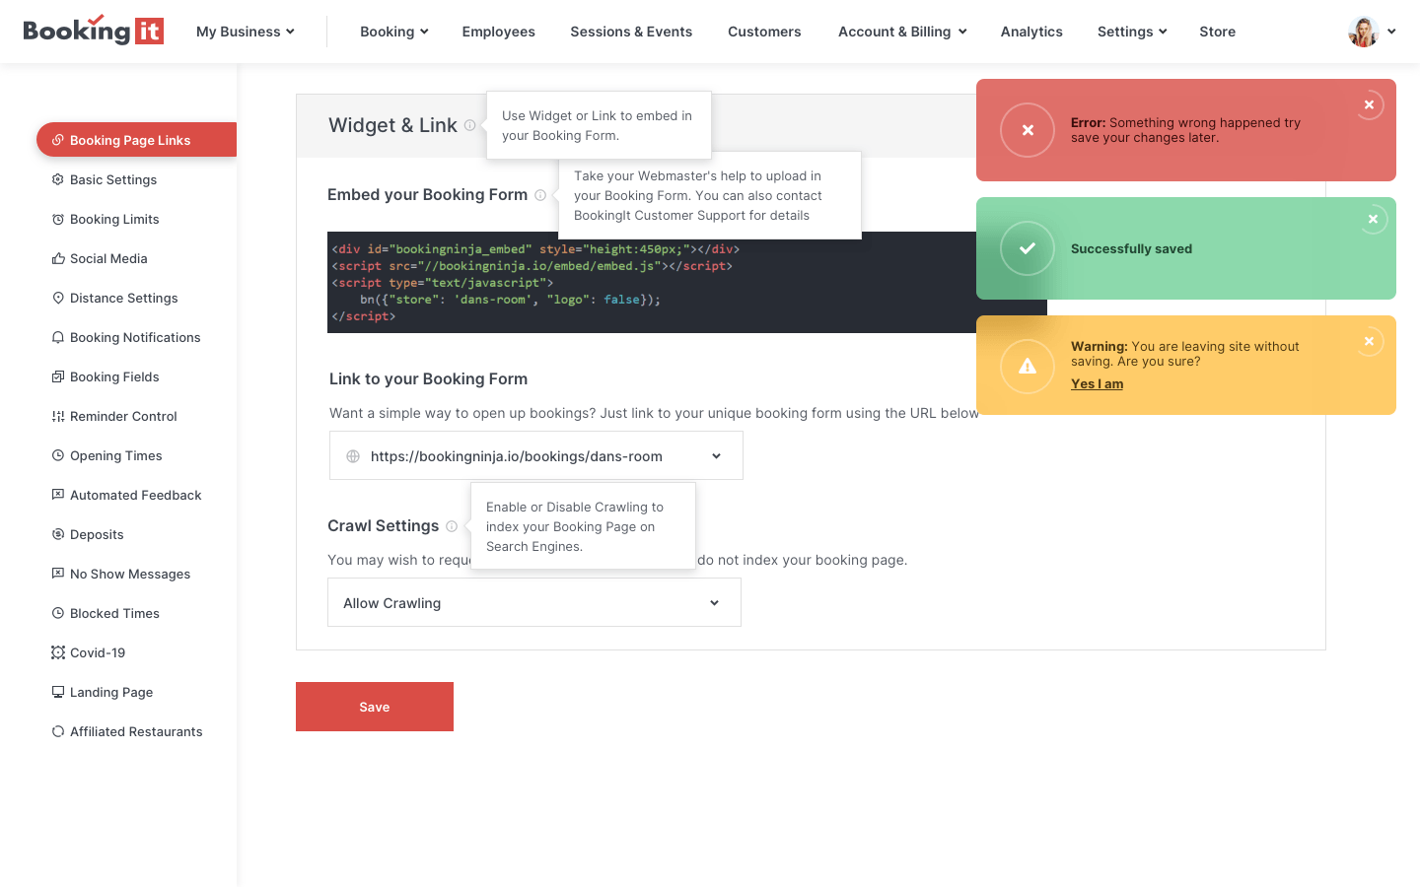Click No Show Messages icon
The width and height of the screenshot is (1420, 887).
(58, 574)
